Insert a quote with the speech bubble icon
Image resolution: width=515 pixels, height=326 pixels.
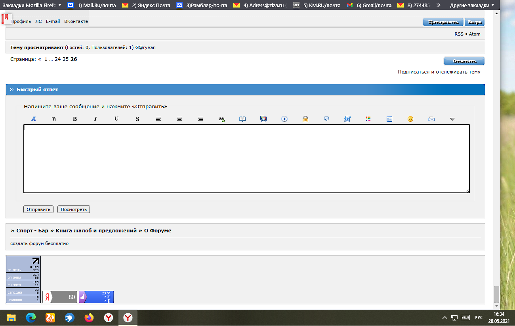pos(326,119)
